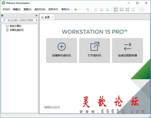This screenshot has width=151, height=118.
Task: Click the Unity mode toolbar icon
Action: pyautogui.click(x=133, y=9)
